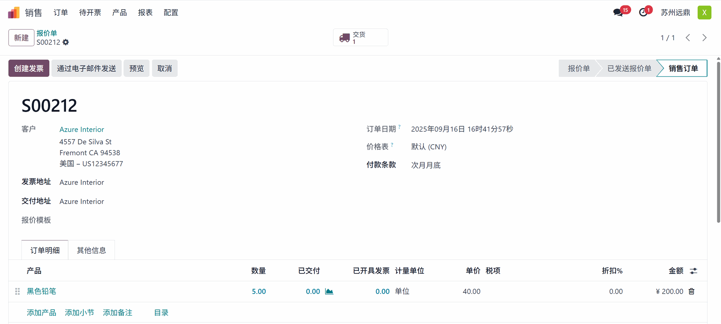
Task: Open the 订单 menu
Action: pyautogui.click(x=60, y=12)
